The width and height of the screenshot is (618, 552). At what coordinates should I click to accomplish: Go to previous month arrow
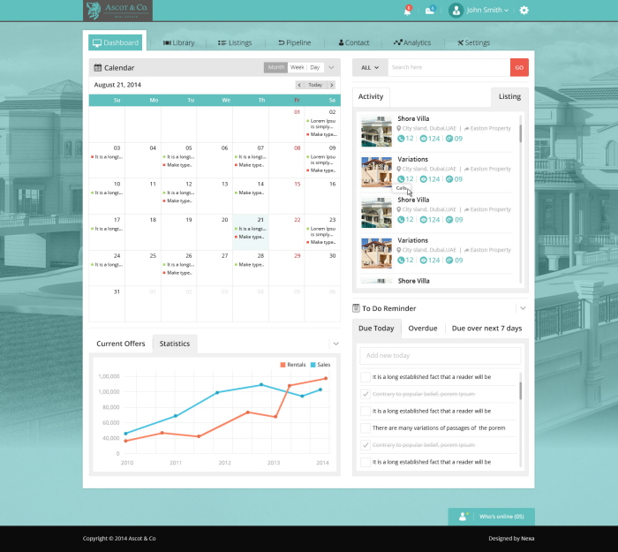(x=299, y=85)
